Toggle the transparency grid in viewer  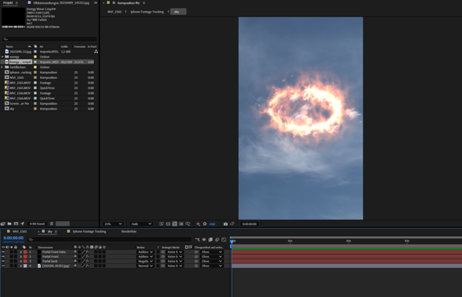pyautogui.click(x=168, y=224)
